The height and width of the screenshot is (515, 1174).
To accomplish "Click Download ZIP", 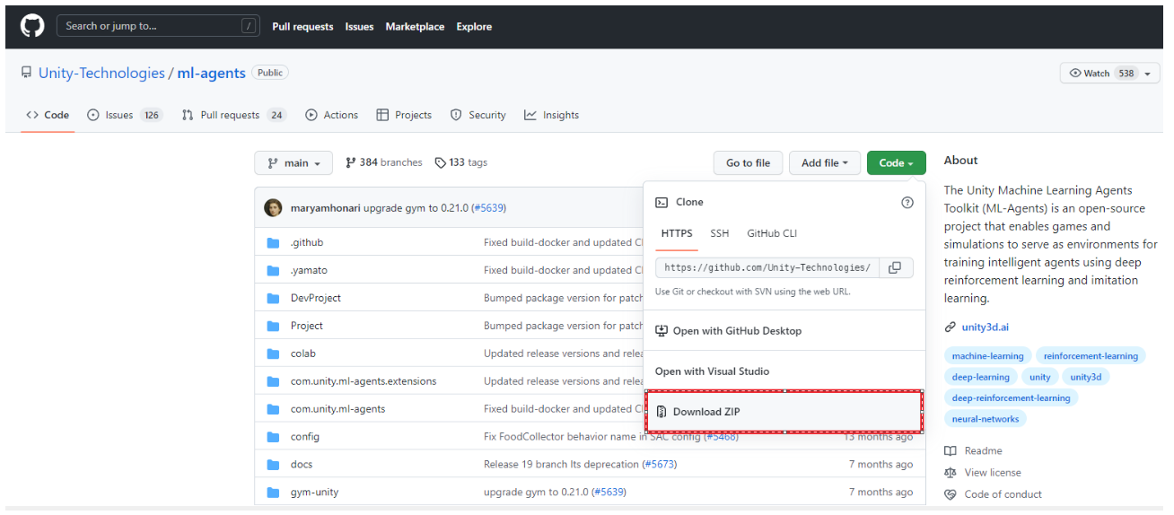I will coord(784,412).
